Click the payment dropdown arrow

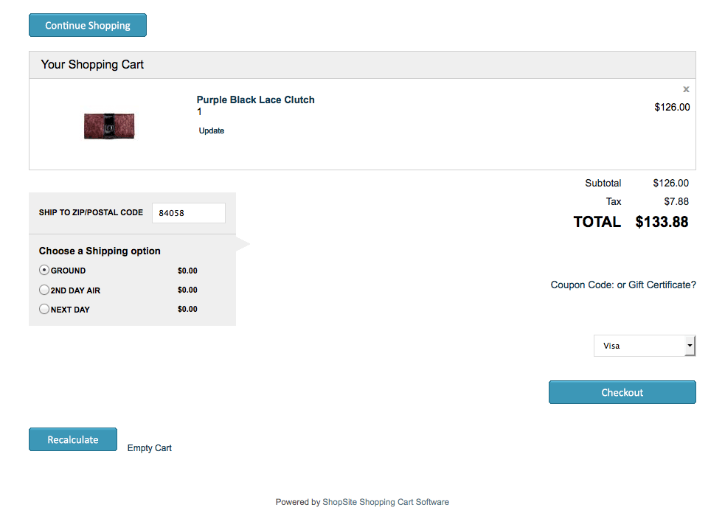[690, 346]
